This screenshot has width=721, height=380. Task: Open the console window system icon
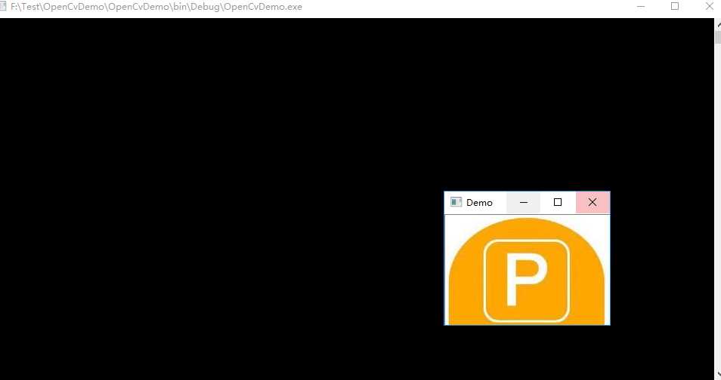point(3,7)
